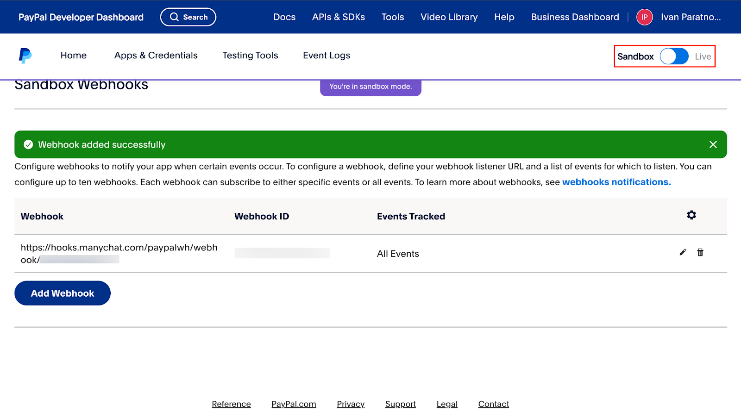The image size is (741, 418).
Task: Open the Business Dashboard link
Action: [575, 17]
